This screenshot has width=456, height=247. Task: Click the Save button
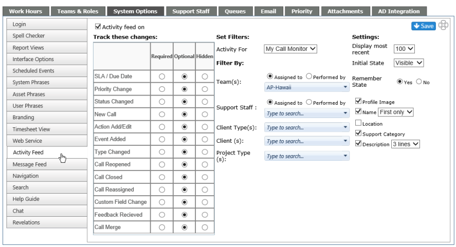[x=424, y=26]
